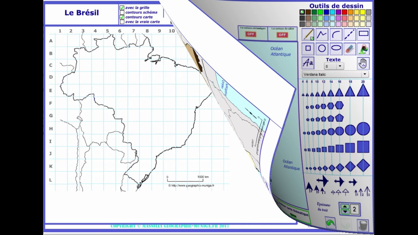
Task: Pick the smallest airplane symbol
Action: [x=353, y=182]
